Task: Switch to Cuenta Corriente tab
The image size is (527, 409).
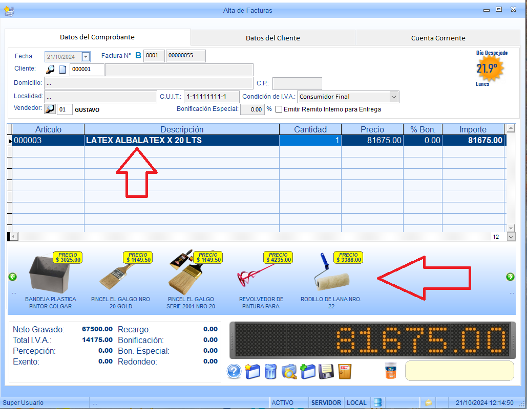Action: pyautogui.click(x=438, y=38)
